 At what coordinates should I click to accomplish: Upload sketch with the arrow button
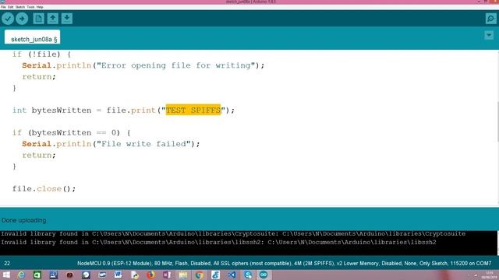coord(22,19)
